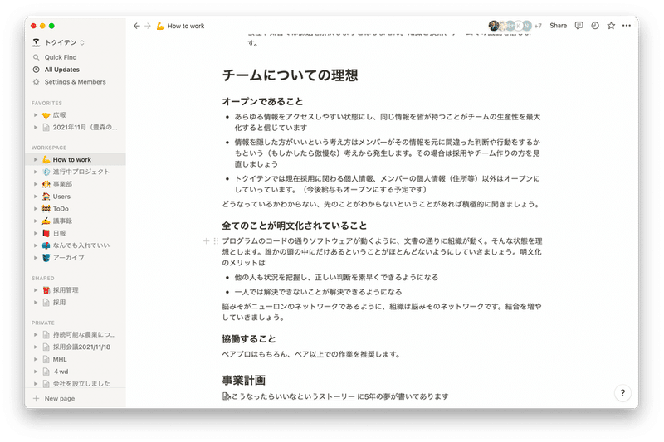This screenshot has width=664, height=442.
Task: Click the help question mark button
Action: 622,392
